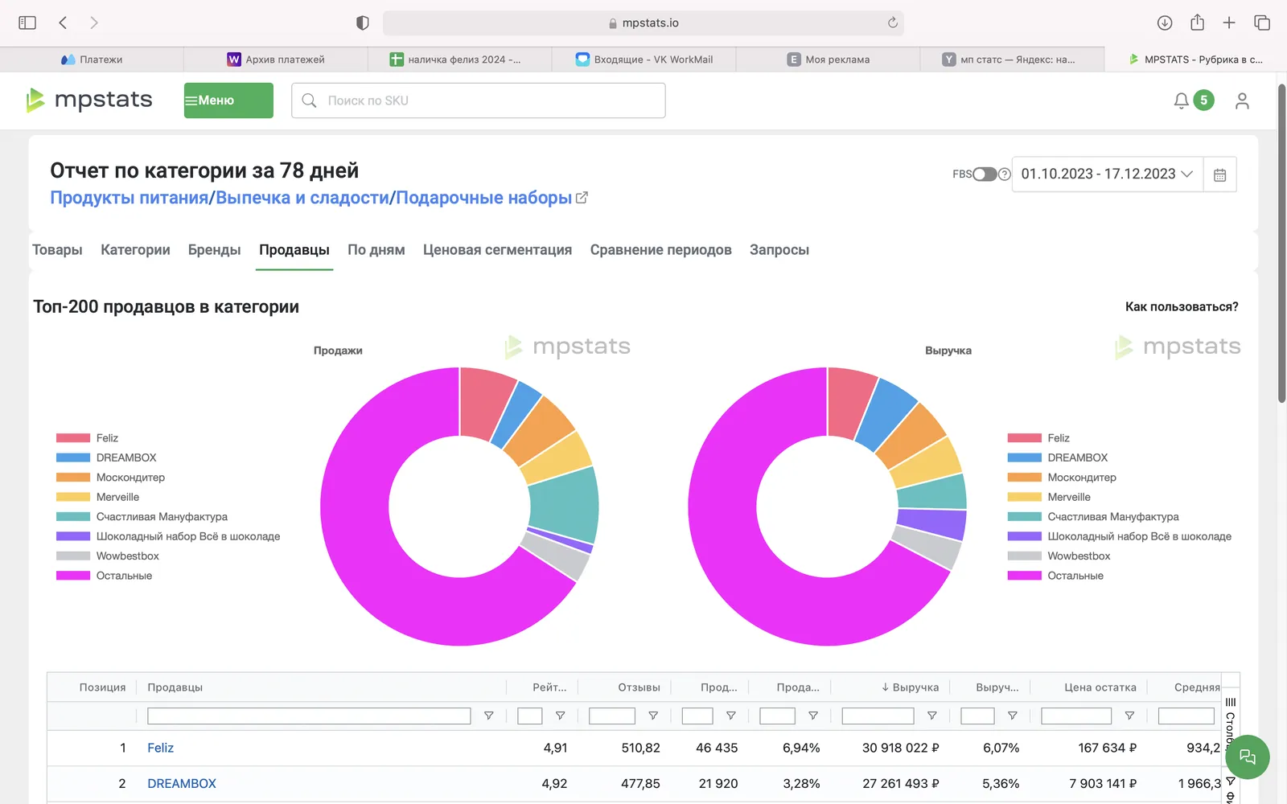Click the Как пользоваться? link
Viewport: 1287px width, 804px height.
[x=1182, y=306]
